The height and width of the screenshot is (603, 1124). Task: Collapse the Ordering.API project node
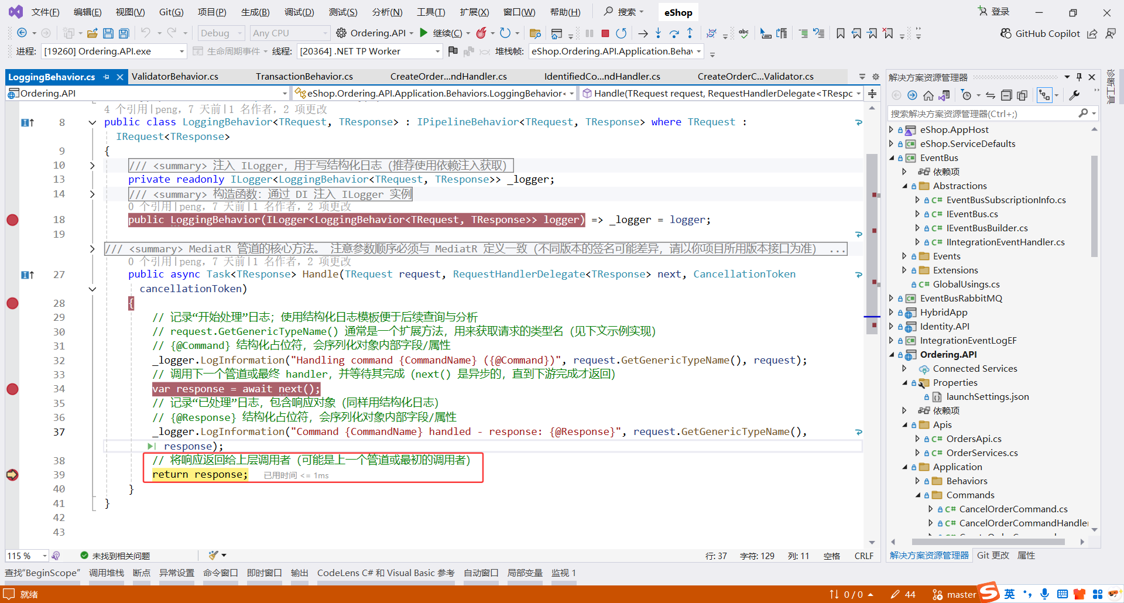click(x=892, y=354)
